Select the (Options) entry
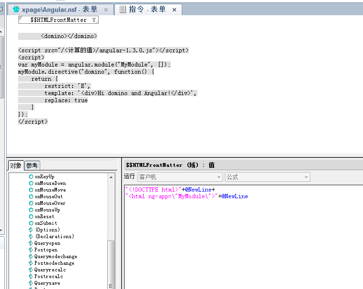 tap(47, 230)
